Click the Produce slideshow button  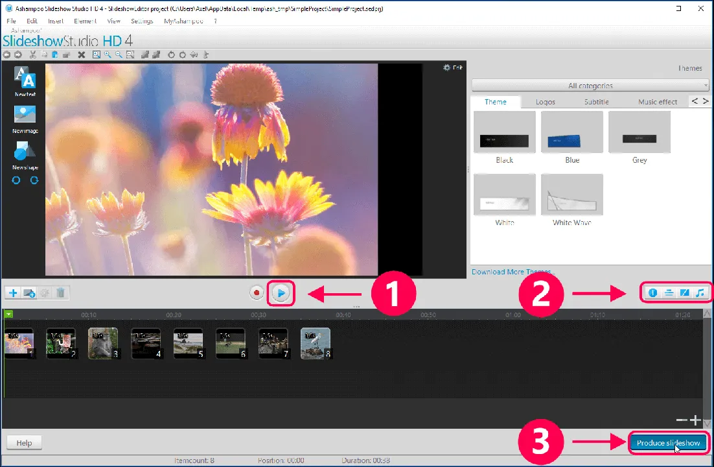[668, 443]
